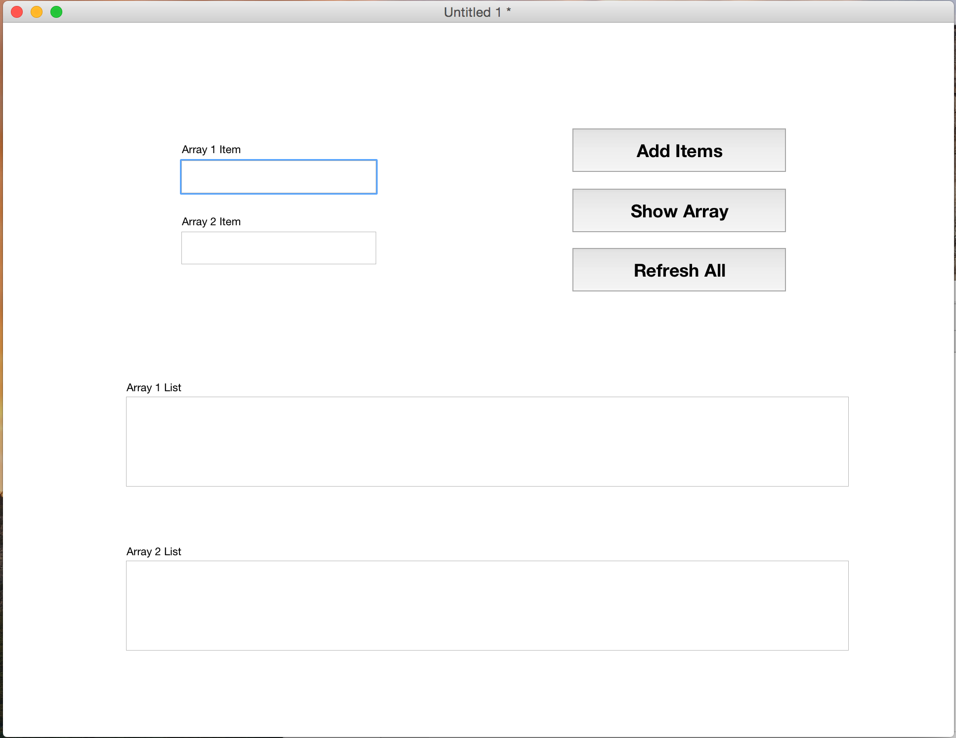
Task: Click the Array 1 Item label
Action: click(211, 150)
